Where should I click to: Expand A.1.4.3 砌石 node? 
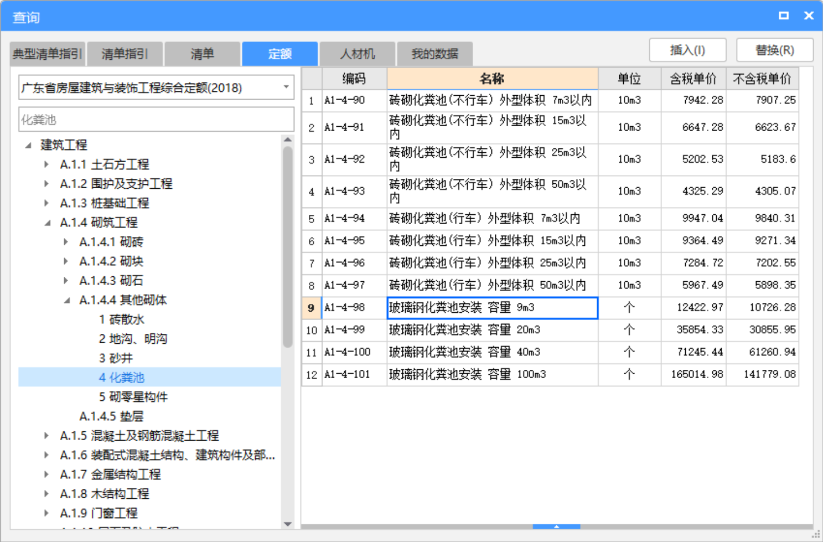tap(66, 281)
